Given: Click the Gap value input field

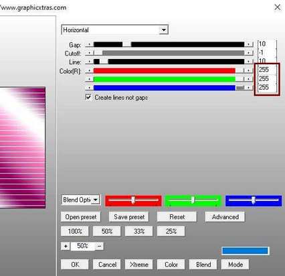Looking at the screenshot, I should coord(267,44).
